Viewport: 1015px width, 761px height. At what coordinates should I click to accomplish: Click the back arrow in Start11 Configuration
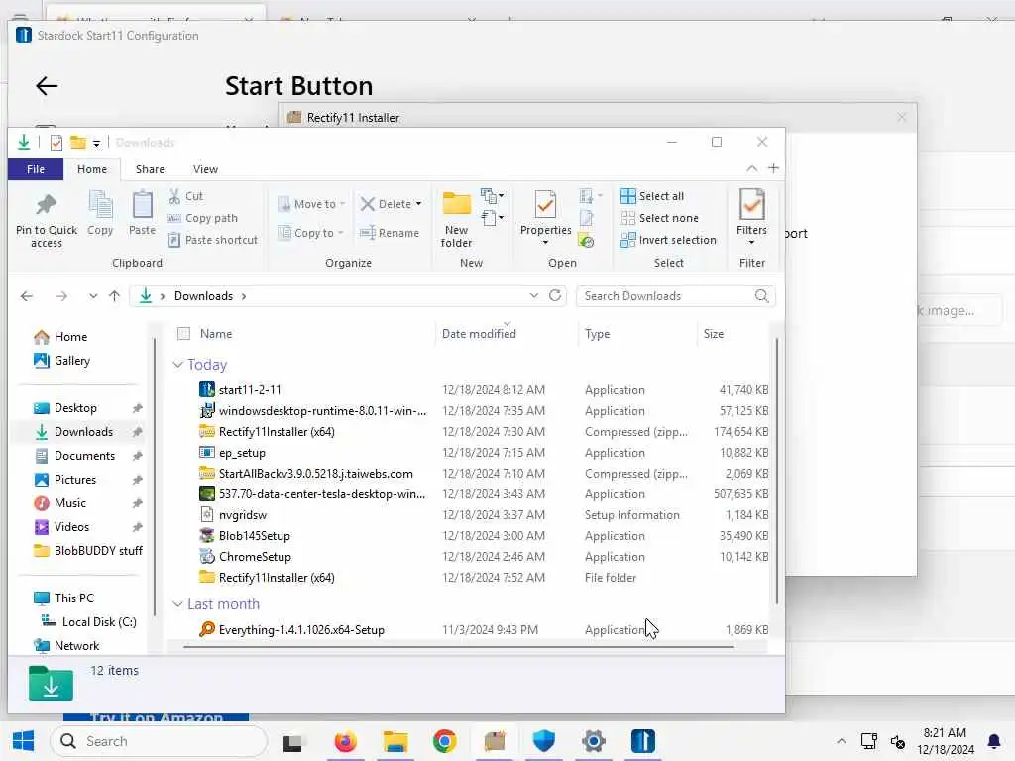tap(47, 86)
